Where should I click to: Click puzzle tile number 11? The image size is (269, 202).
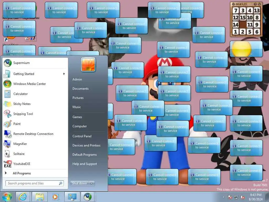tap(250, 25)
